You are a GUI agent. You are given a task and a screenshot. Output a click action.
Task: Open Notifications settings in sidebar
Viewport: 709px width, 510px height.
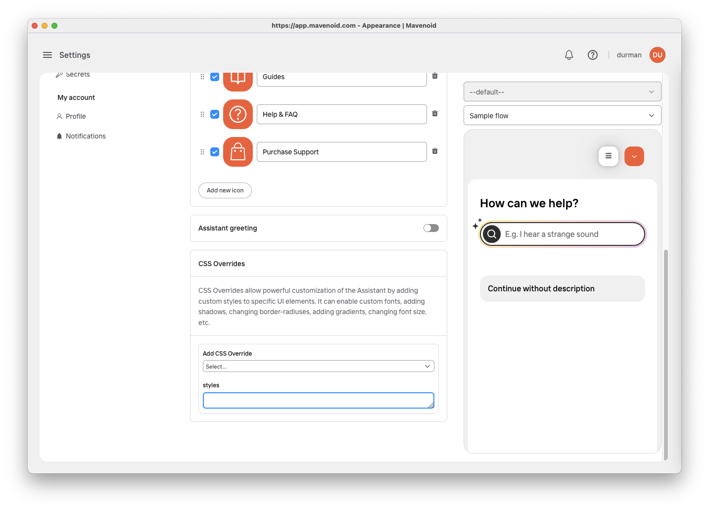81,136
